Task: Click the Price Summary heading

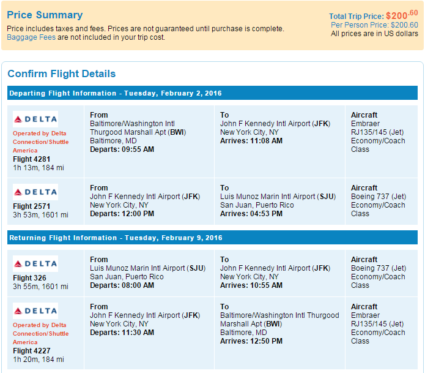Action: (x=45, y=15)
